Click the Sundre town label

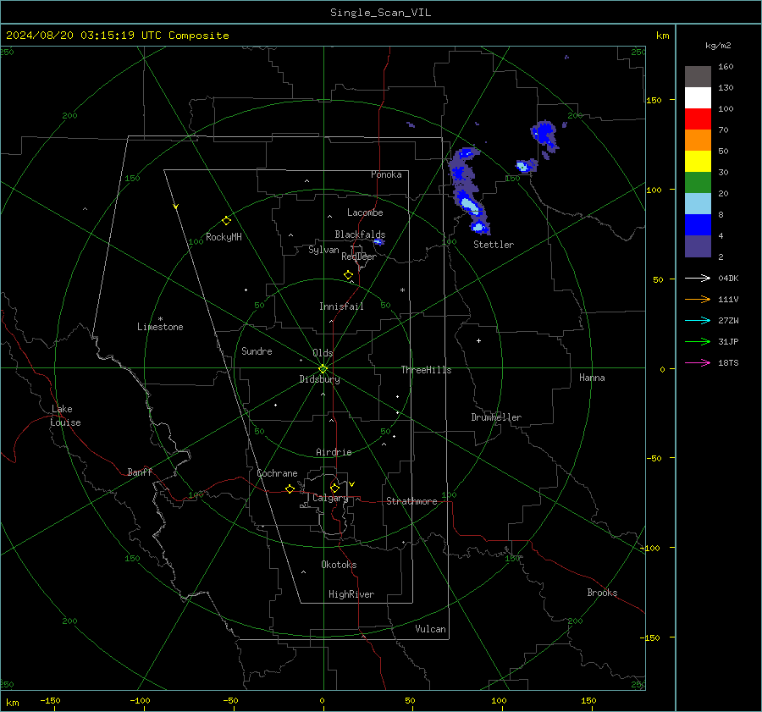click(x=257, y=351)
